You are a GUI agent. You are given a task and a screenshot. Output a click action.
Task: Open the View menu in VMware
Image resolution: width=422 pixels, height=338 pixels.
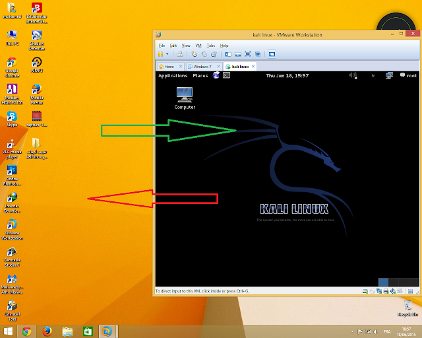pyautogui.click(x=186, y=46)
